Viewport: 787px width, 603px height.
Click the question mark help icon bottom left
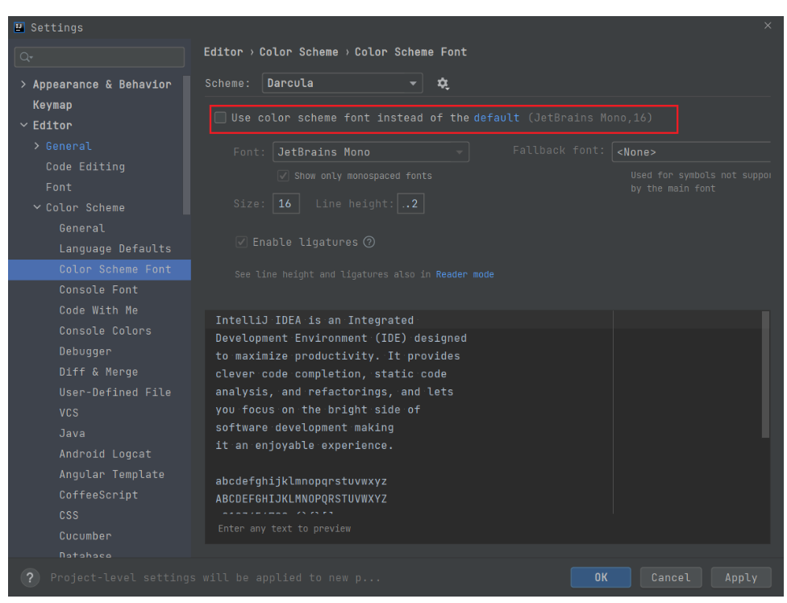point(30,577)
